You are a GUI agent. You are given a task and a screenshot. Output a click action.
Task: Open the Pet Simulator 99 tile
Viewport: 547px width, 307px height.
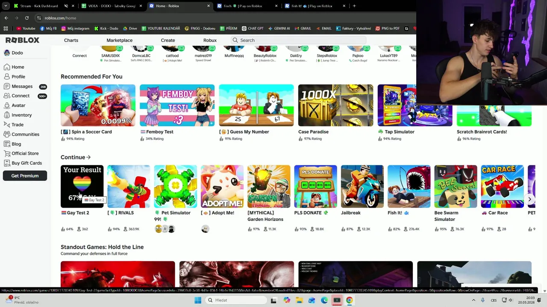pos(175,186)
